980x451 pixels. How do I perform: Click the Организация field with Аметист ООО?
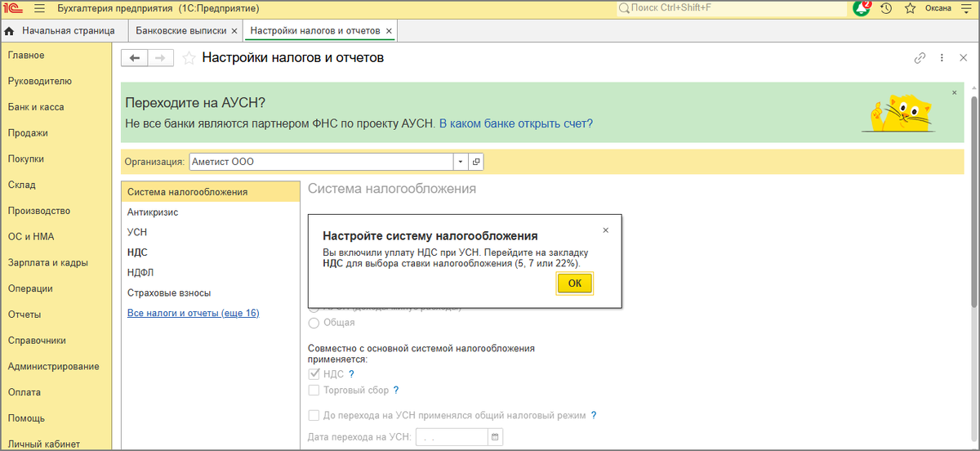pos(321,162)
